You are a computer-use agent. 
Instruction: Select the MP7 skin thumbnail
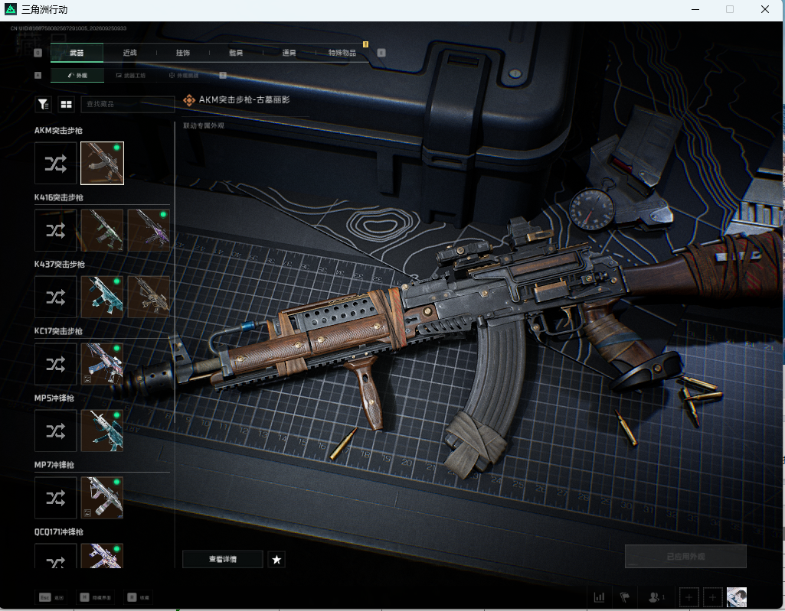[x=102, y=498]
